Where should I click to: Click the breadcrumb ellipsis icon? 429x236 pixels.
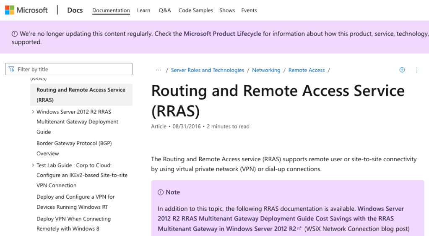click(x=158, y=70)
